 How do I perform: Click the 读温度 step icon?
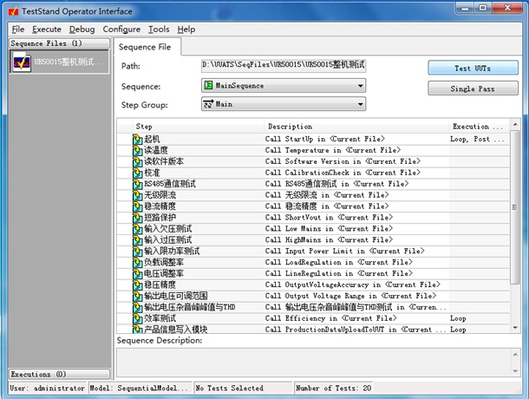[x=137, y=150]
